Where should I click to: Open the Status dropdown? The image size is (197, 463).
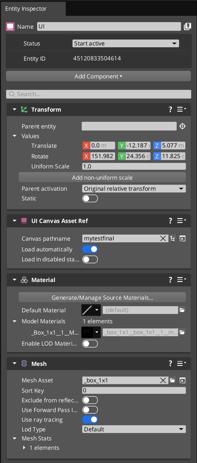click(126, 44)
